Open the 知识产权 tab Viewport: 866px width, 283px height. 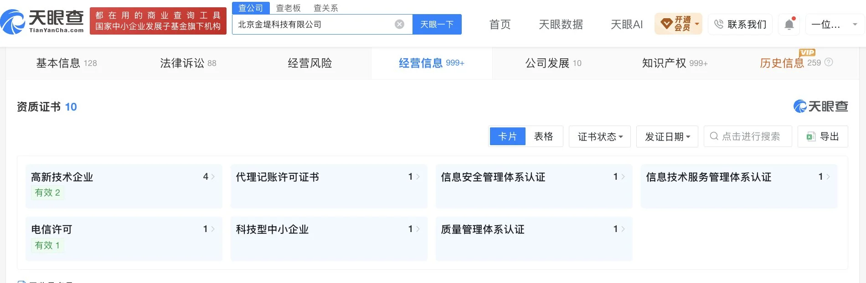click(x=675, y=63)
